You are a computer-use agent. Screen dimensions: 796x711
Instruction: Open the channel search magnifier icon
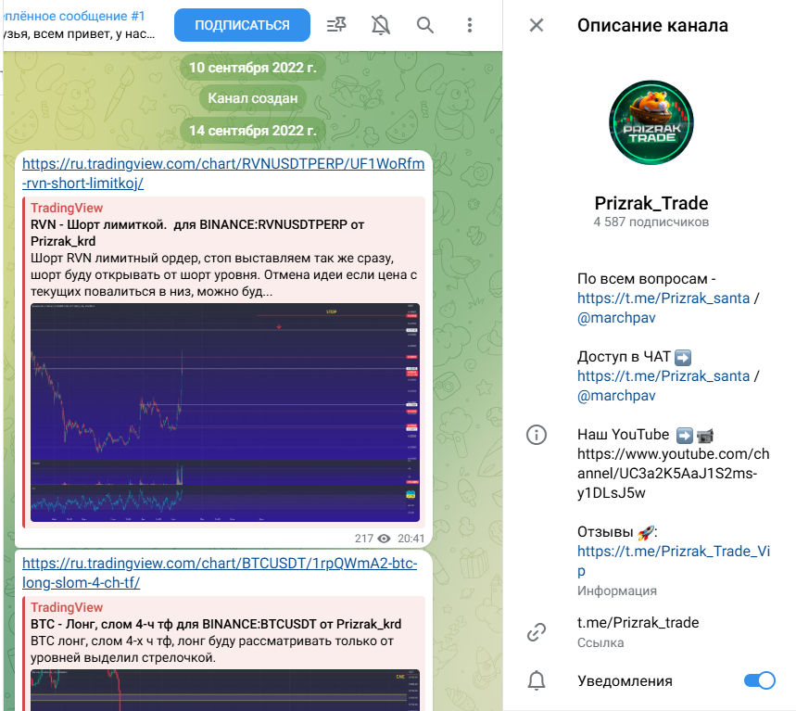click(x=425, y=25)
